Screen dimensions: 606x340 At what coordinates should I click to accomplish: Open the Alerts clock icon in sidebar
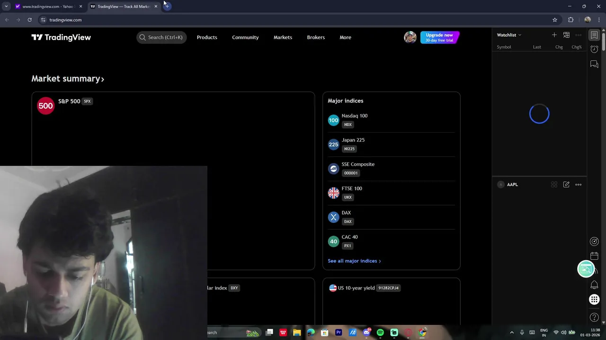[594, 49]
